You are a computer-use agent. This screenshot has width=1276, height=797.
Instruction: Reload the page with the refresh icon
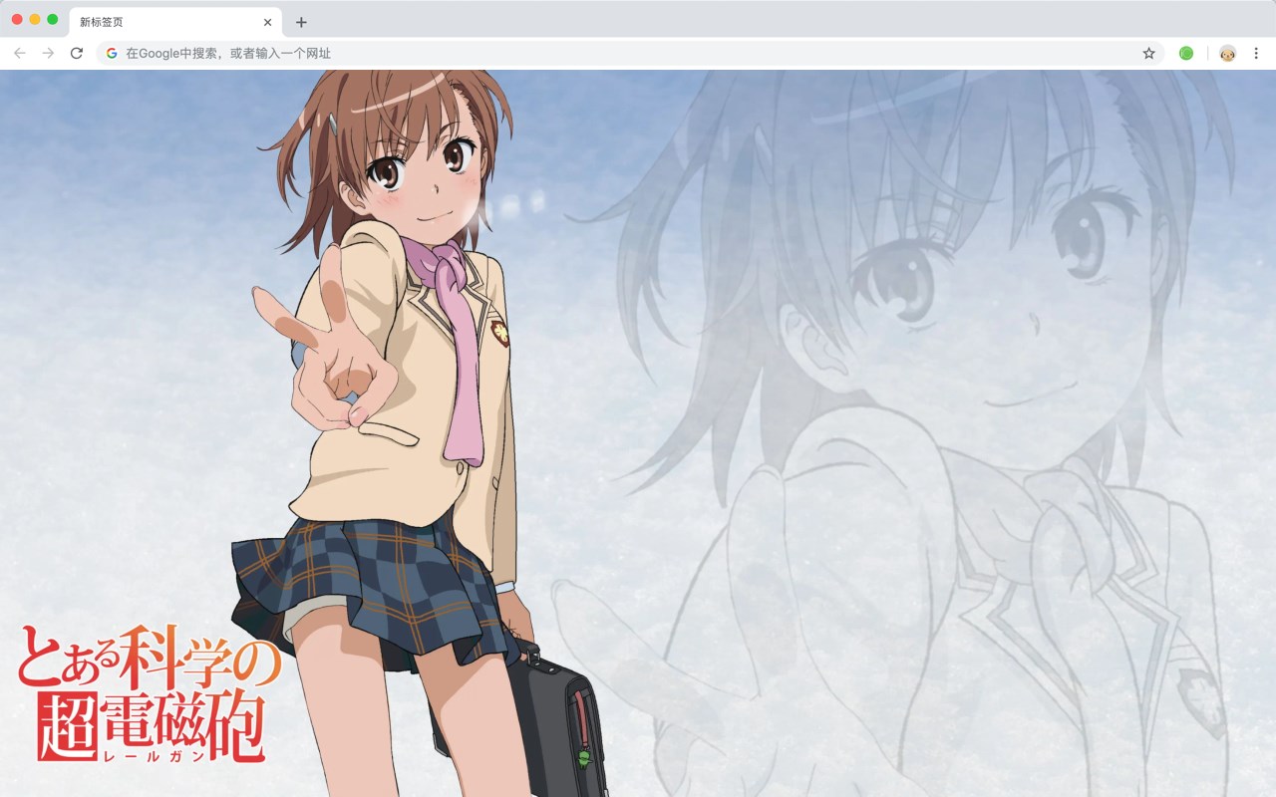pyautogui.click(x=77, y=53)
